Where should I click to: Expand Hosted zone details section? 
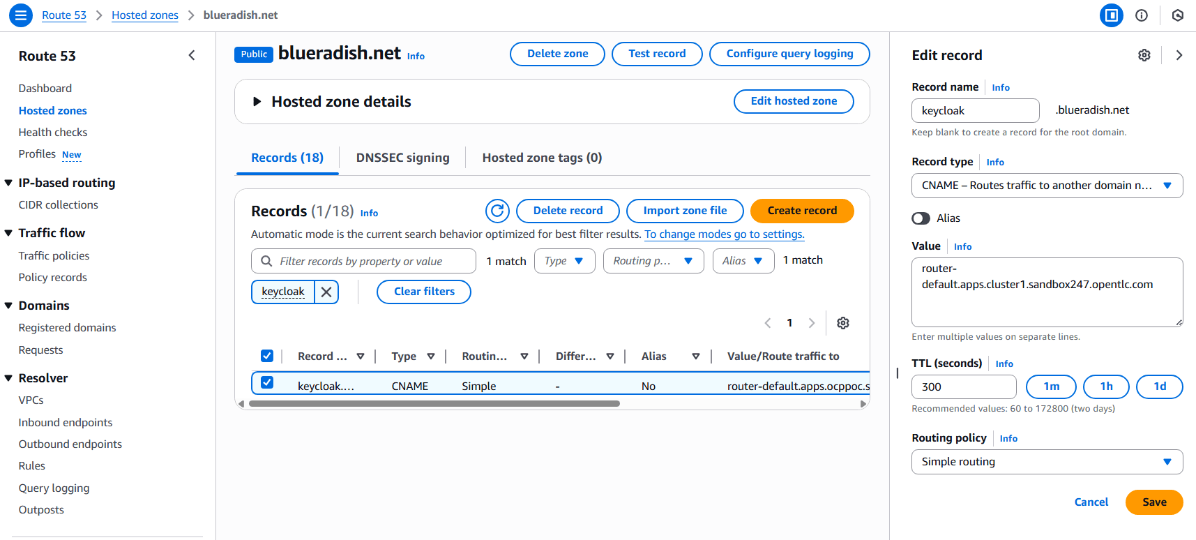[x=257, y=102]
